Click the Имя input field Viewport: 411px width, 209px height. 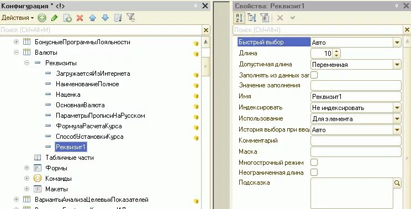pos(356,97)
